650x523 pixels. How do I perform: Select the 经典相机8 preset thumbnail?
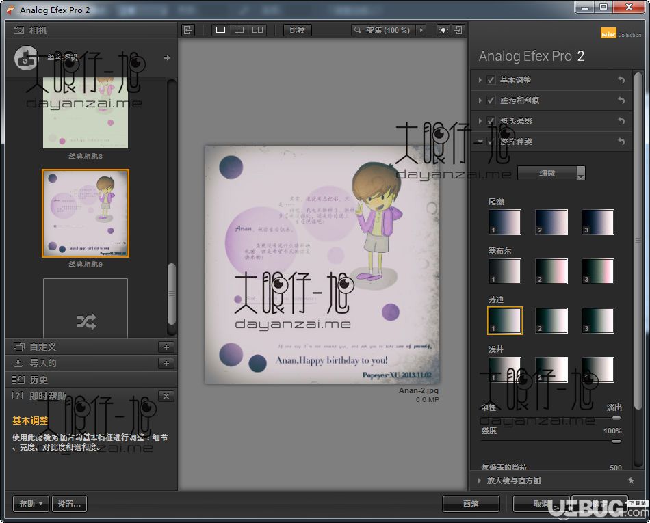(86, 113)
